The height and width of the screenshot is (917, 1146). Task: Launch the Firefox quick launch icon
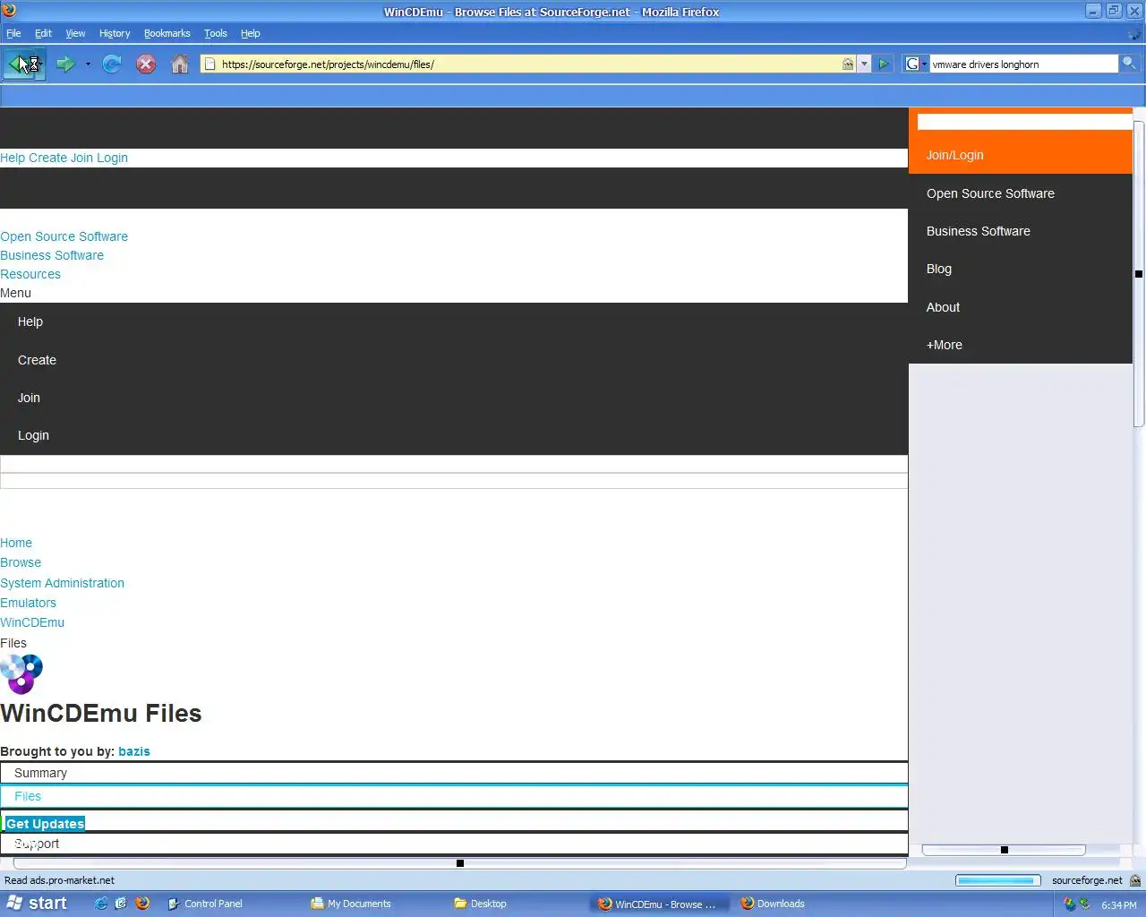click(x=142, y=904)
